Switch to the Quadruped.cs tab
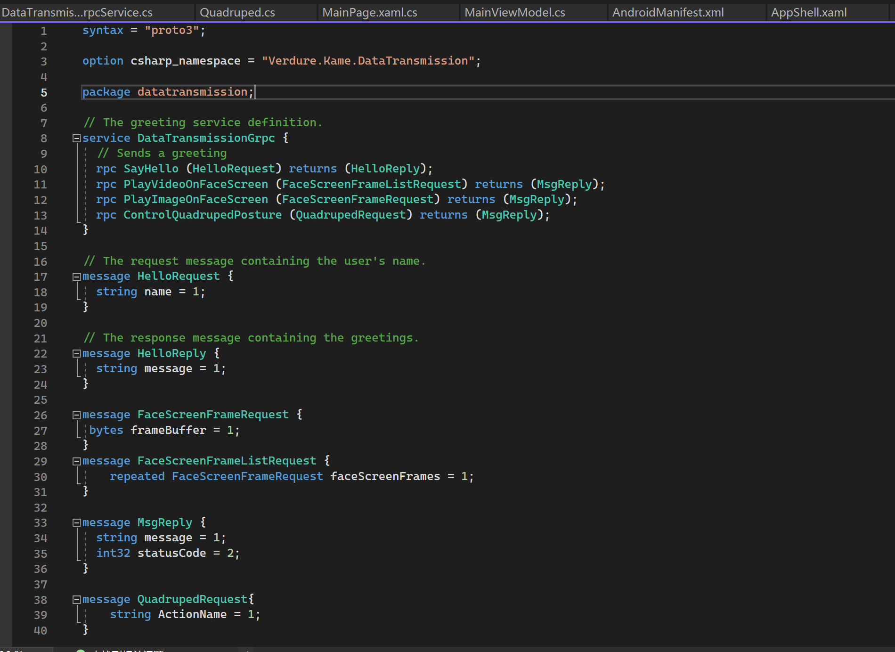The width and height of the screenshot is (895, 652). pos(237,12)
